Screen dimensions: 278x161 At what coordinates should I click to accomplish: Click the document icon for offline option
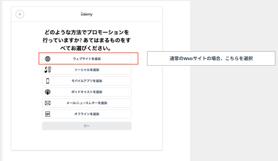[48, 114]
